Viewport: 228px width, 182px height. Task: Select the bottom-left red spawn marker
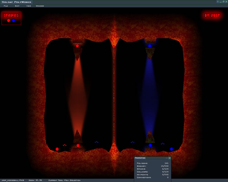57,149
